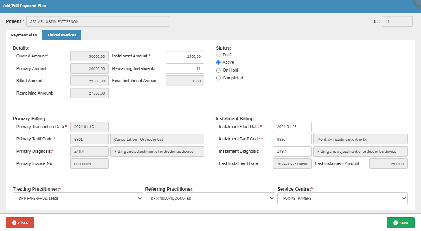Expand the Treating Practitioner dropdown
The image size is (421, 231).
(78, 199)
